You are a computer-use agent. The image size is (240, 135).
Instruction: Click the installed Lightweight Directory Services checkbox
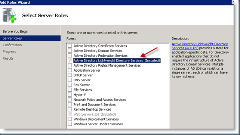(x=70, y=60)
